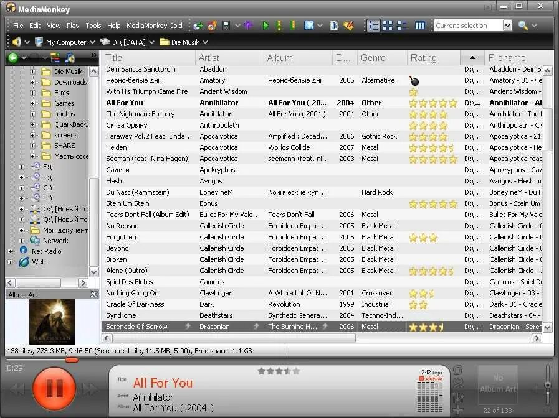Click the star rating of Nothing Going On
The width and height of the screenshot is (559, 418).
[x=421, y=294]
